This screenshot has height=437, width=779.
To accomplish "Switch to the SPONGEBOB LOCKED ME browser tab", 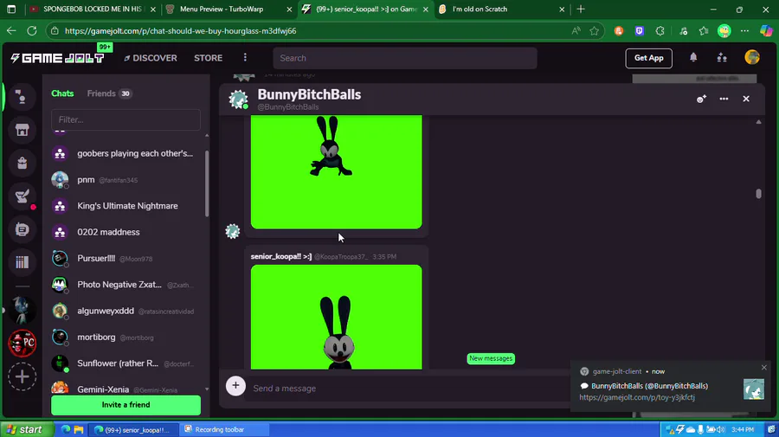I will coord(93,9).
